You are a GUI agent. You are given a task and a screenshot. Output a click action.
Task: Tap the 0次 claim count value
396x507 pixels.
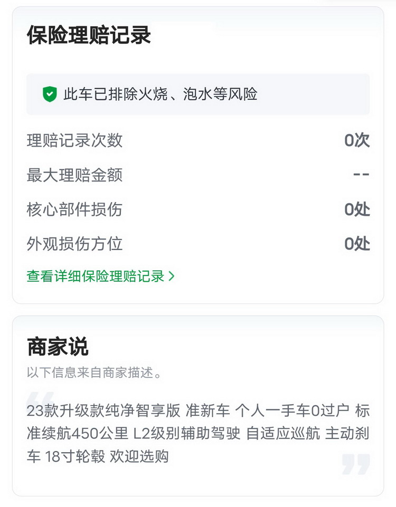(x=357, y=140)
